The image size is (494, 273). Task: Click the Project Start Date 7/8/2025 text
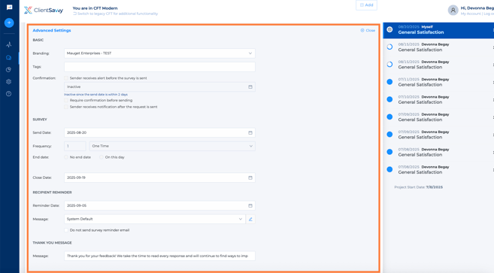(x=418, y=187)
